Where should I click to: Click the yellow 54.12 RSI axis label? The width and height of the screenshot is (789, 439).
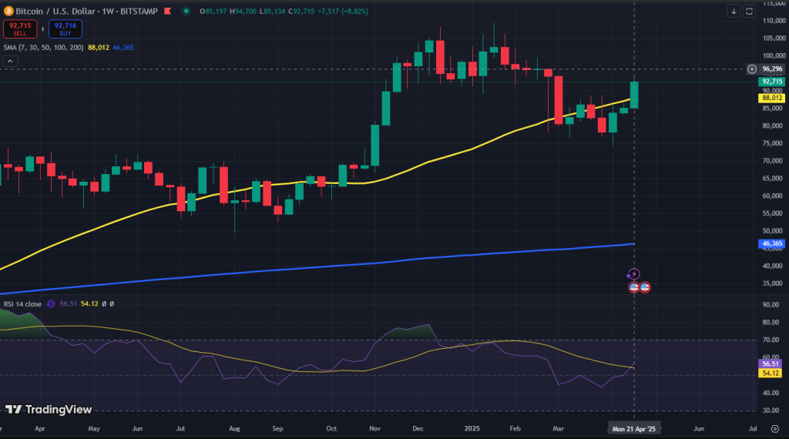(x=771, y=373)
